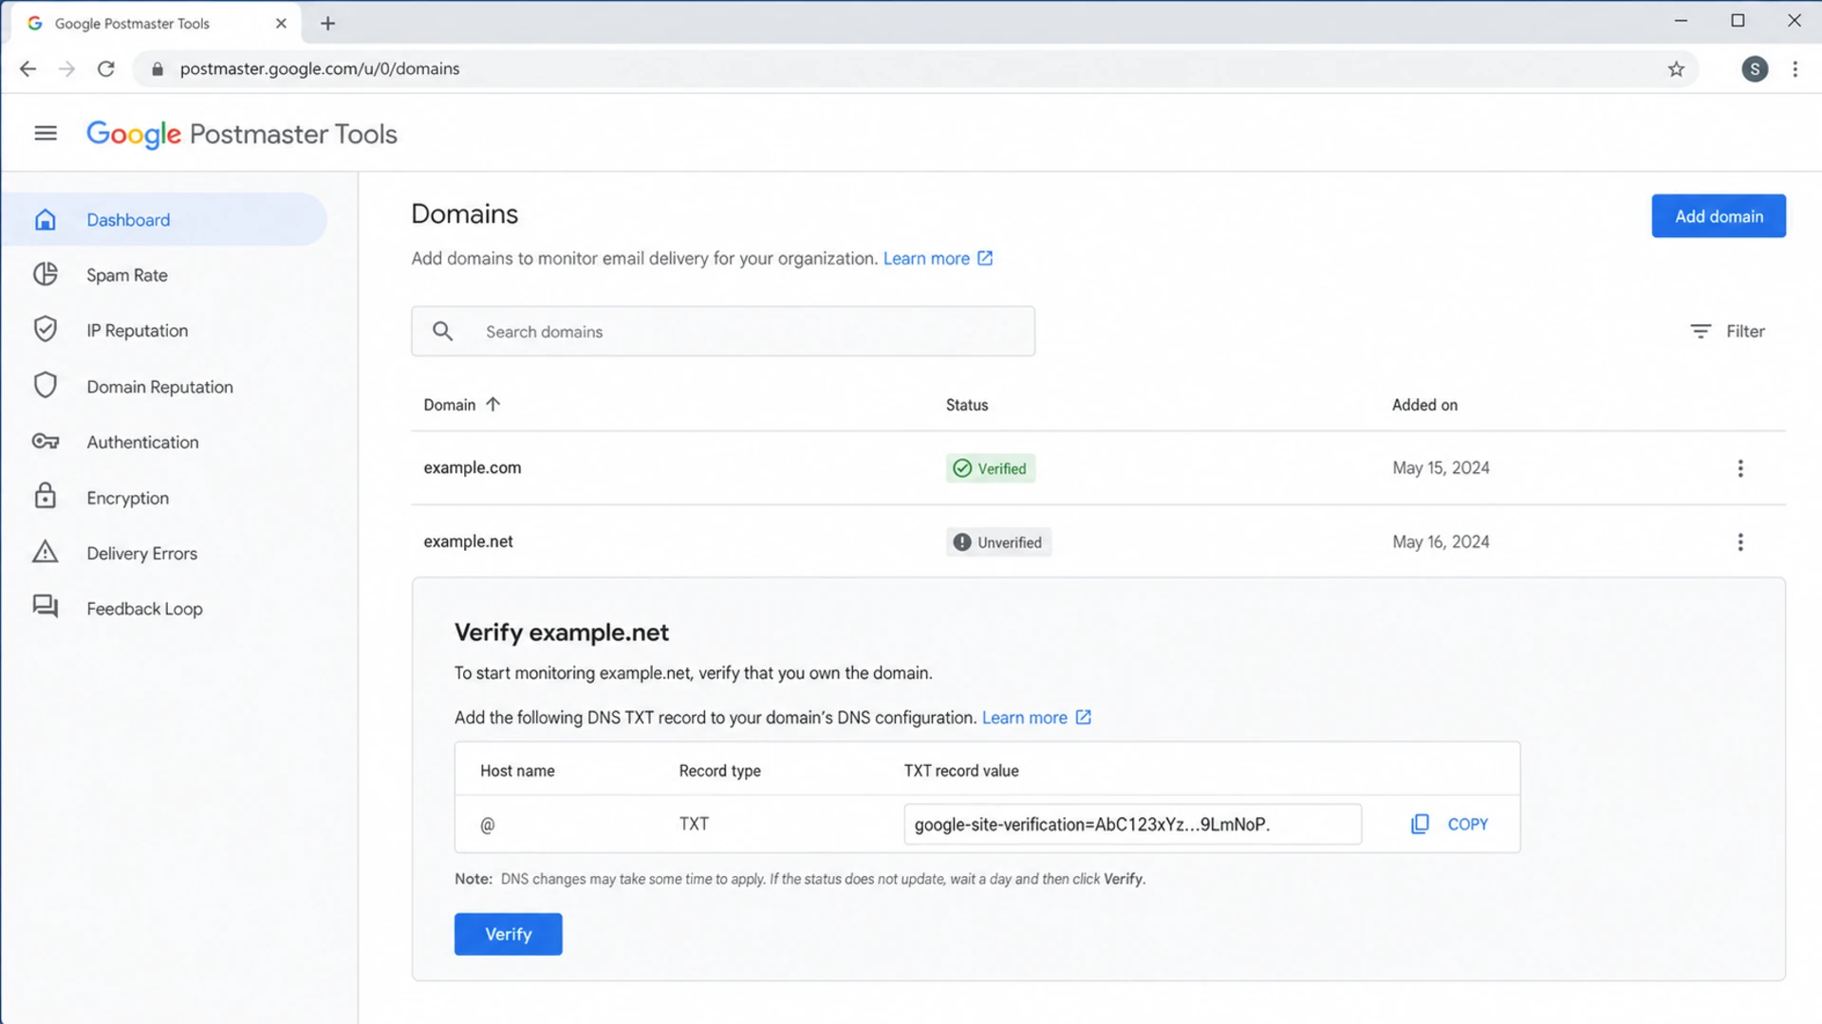This screenshot has width=1822, height=1024.
Task: Click the external link icon beside Domains Learn more
Action: 985,258
